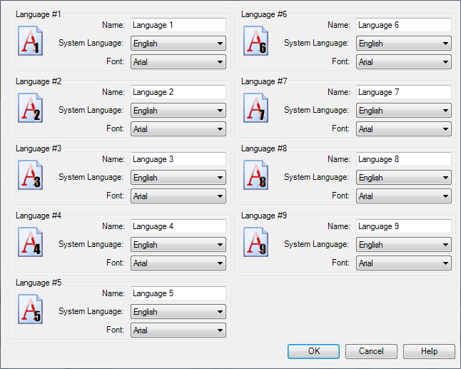The height and width of the screenshot is (369, 461).
Task: Click the Language #4 font icon
Action: tap(29, 243)
